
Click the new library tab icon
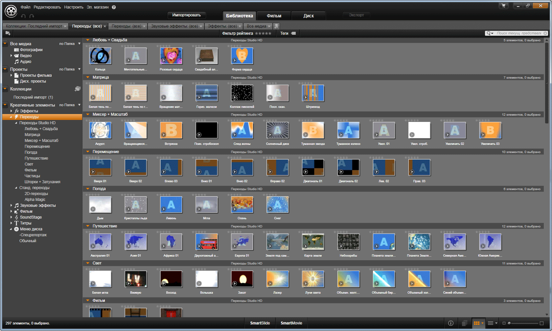pyautogui.click(x=276, y=26)
